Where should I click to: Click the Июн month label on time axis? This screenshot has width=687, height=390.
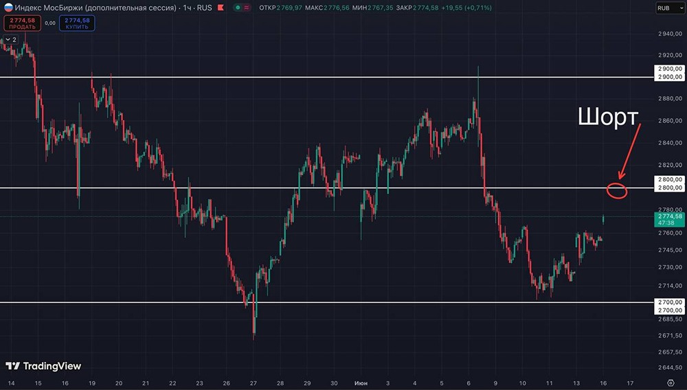[361, 383]
